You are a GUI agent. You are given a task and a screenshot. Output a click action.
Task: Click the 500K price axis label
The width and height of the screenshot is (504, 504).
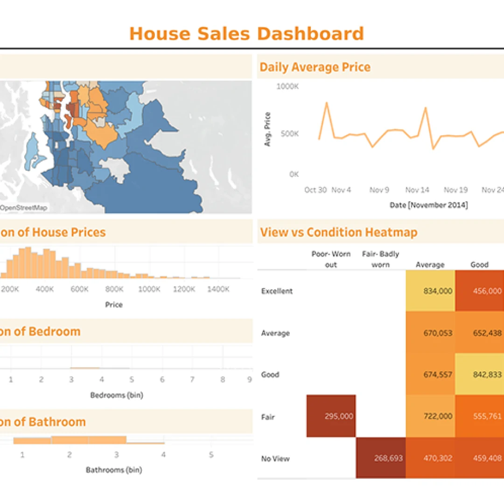[290, 133]
